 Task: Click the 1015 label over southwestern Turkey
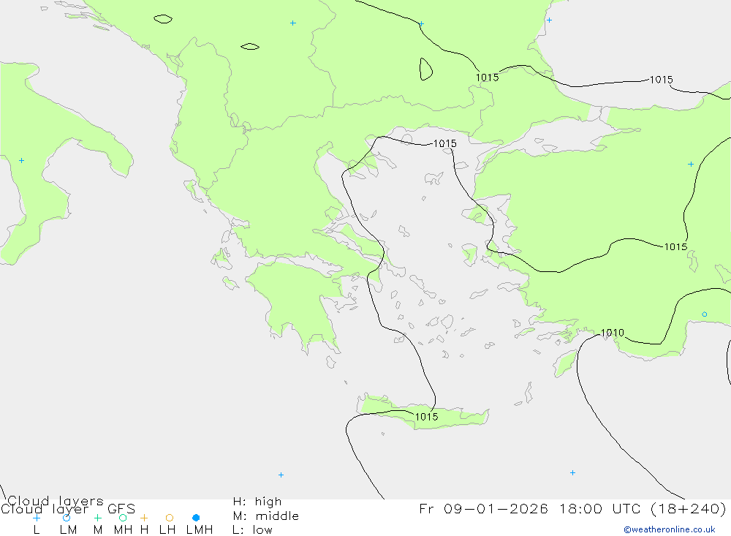[675, 246]
